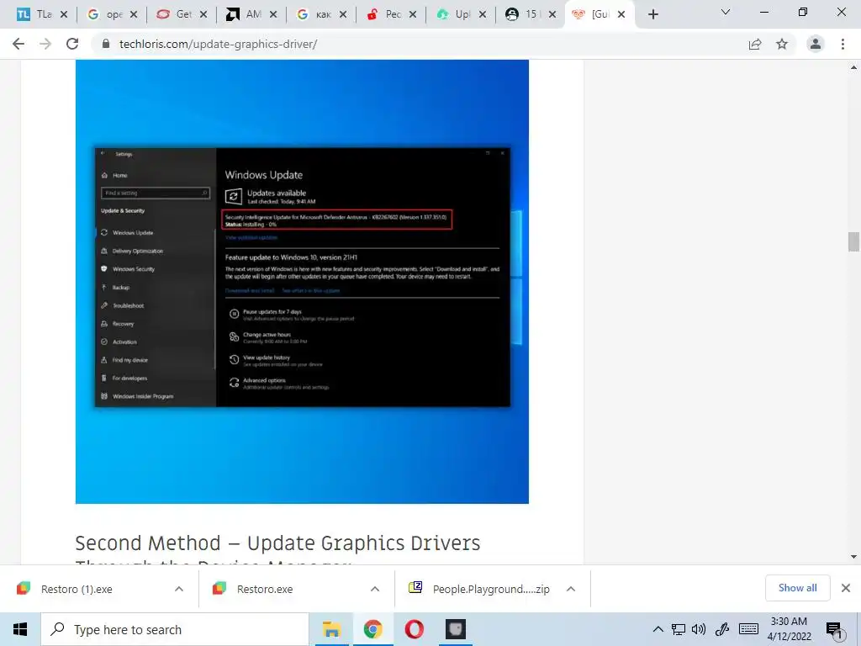Click the scrollbar down arrow
This screenshot has width=861, height=646.
click(x=853, y=557)
